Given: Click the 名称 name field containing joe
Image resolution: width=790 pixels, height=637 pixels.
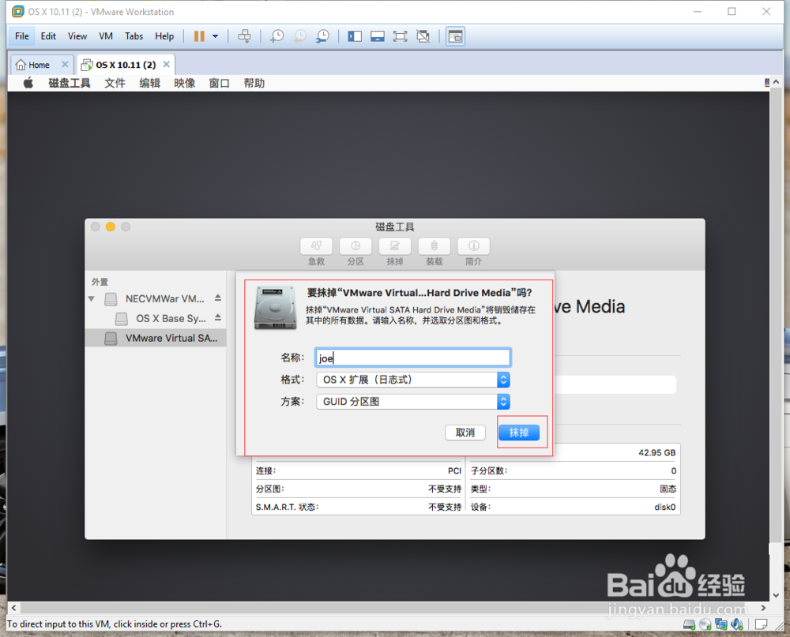Looking at the screenshot, I should [412, 358].
